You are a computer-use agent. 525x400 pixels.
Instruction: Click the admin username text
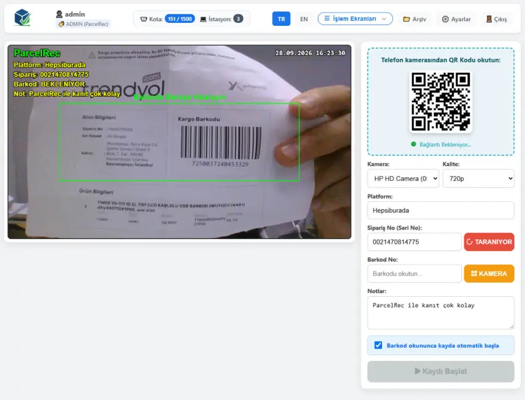(x=75, y=14)
